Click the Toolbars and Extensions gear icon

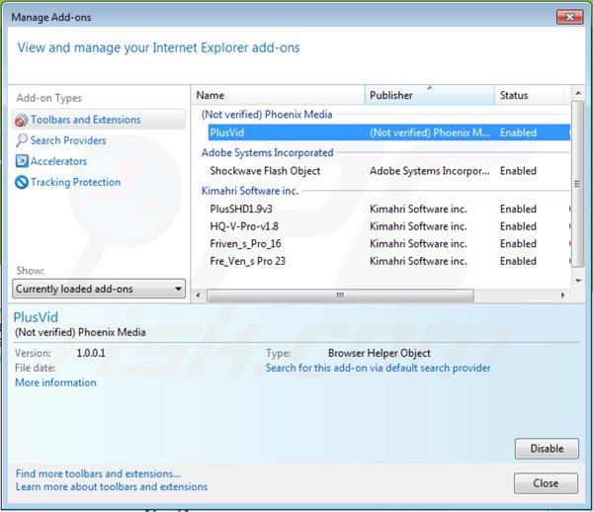coord(21,120)
